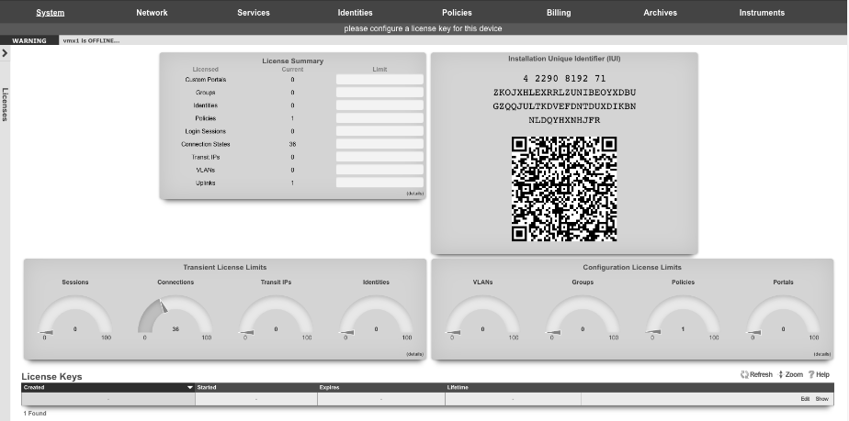Screen dimensions: 849x421
Task: Click the license key configuration notice
Action: 423,28
